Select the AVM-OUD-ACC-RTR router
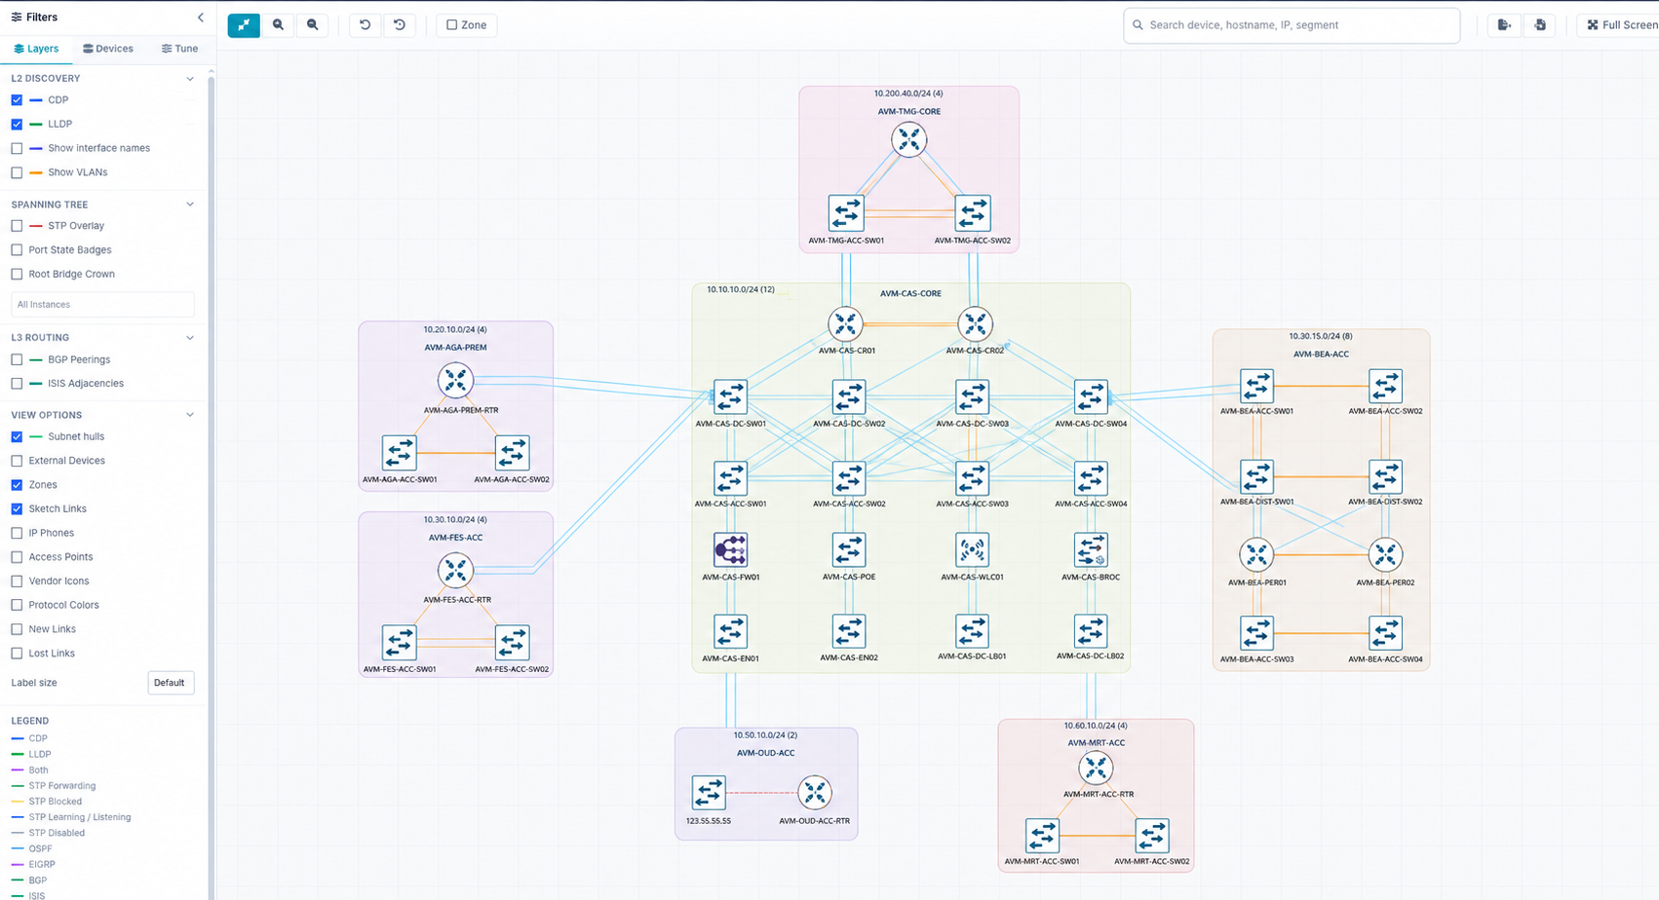Screen dimensions: 1659x900 (814, 793)
